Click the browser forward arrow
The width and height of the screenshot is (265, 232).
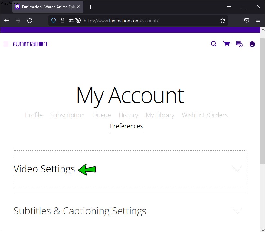click(x=18, y=21)
